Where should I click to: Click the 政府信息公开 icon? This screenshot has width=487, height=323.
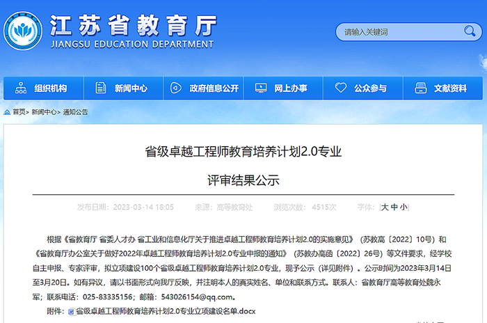coord(178,88)
